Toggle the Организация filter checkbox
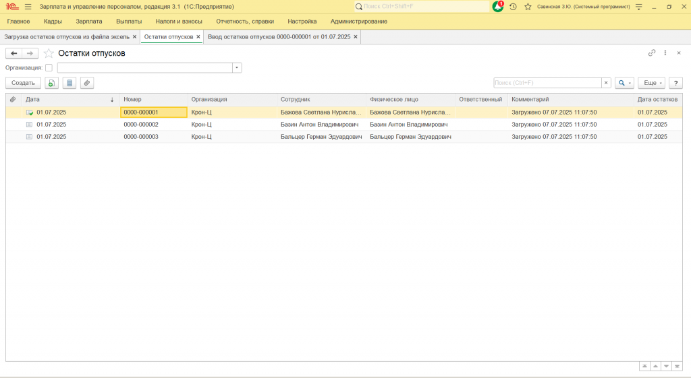 (49, 68)
